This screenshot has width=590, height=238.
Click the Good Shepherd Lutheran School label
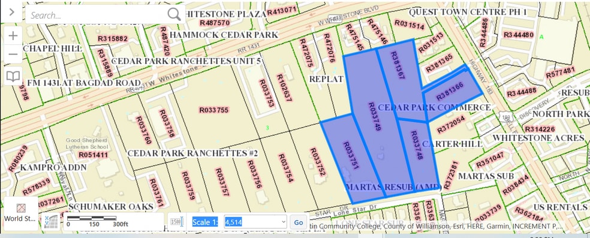coord(87,143)
